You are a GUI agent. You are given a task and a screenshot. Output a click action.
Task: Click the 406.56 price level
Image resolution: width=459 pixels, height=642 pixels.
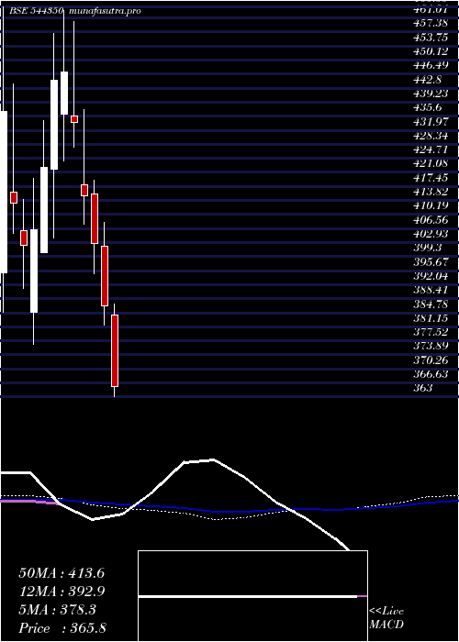[x=431, y=219]
